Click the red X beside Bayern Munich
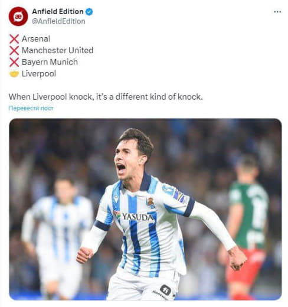This screenshot has width=288, height=307. pyautogui.click(x=14, y=62)
